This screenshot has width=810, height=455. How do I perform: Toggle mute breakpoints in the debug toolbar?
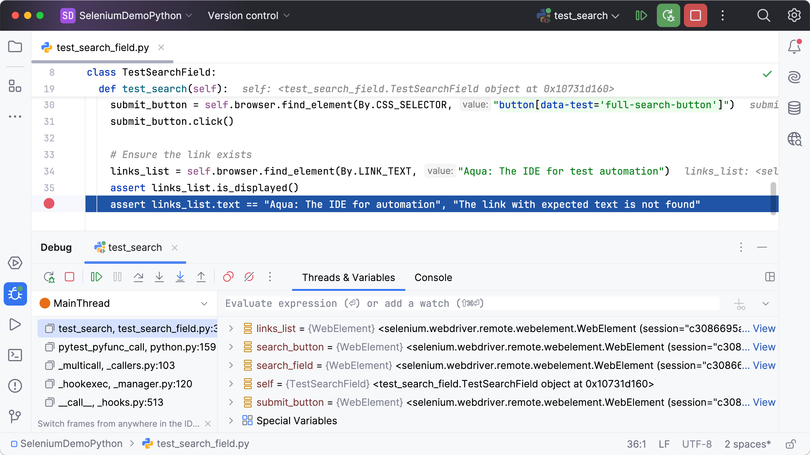[249, 277]
